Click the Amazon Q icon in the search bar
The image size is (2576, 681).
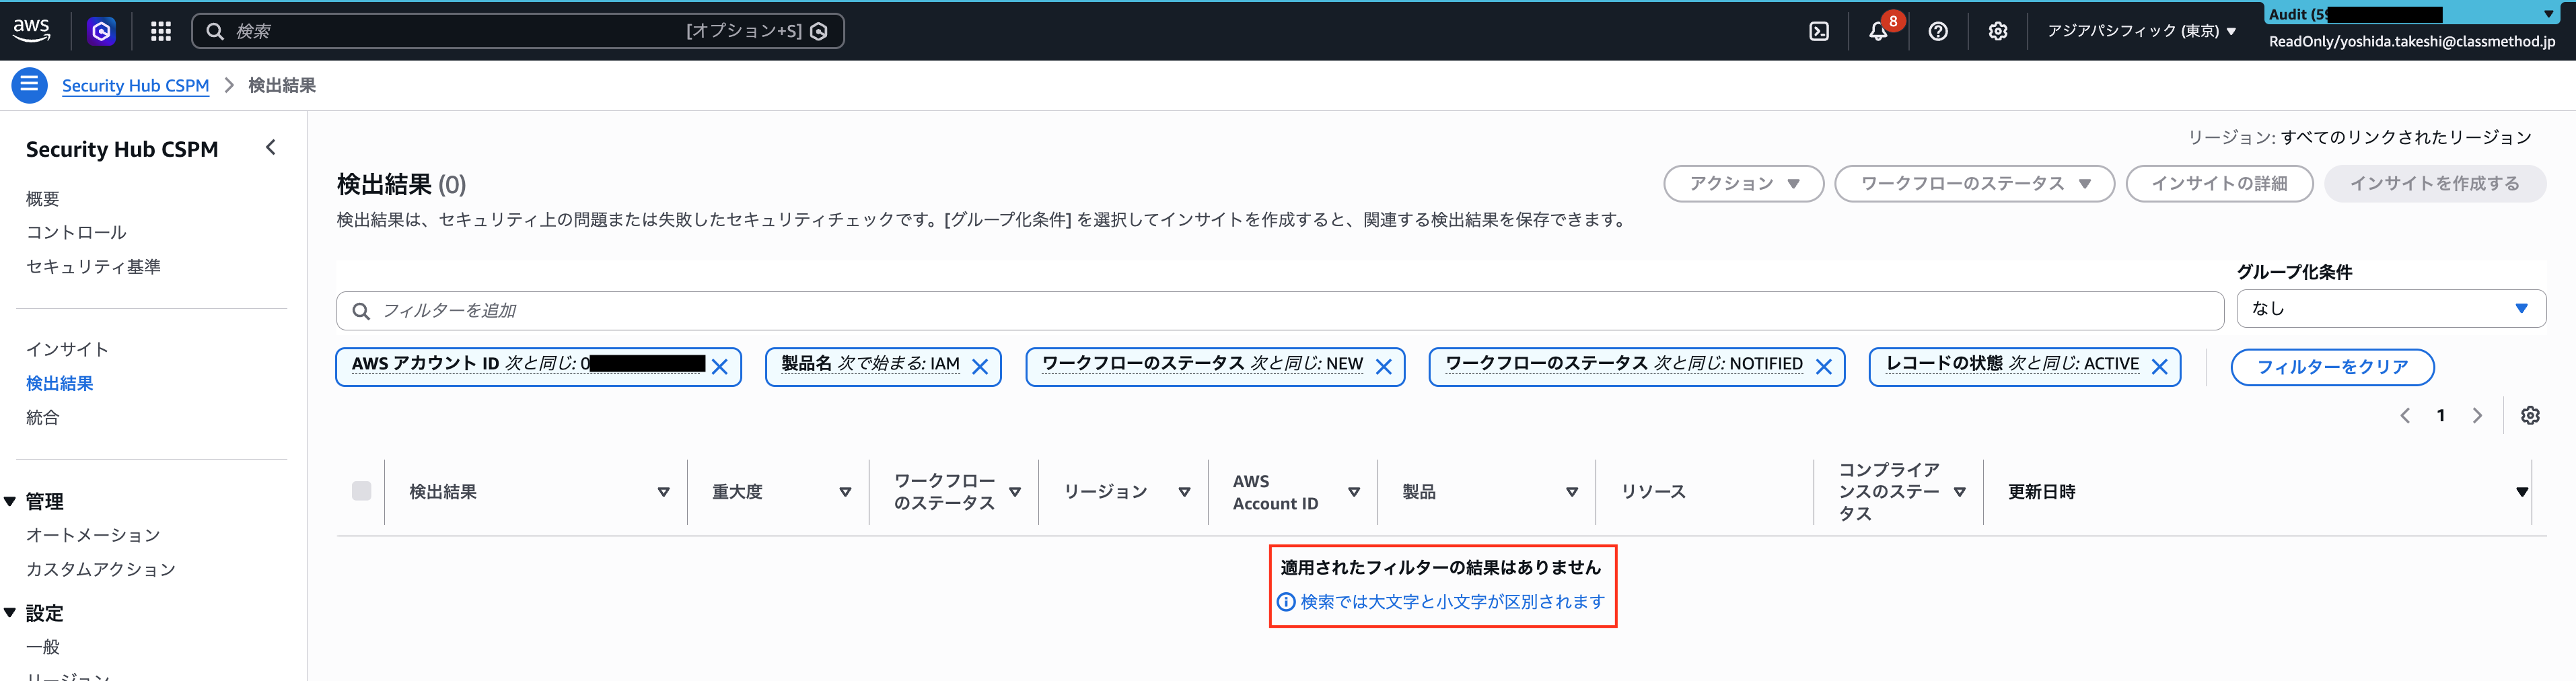(x=819, y=31)
